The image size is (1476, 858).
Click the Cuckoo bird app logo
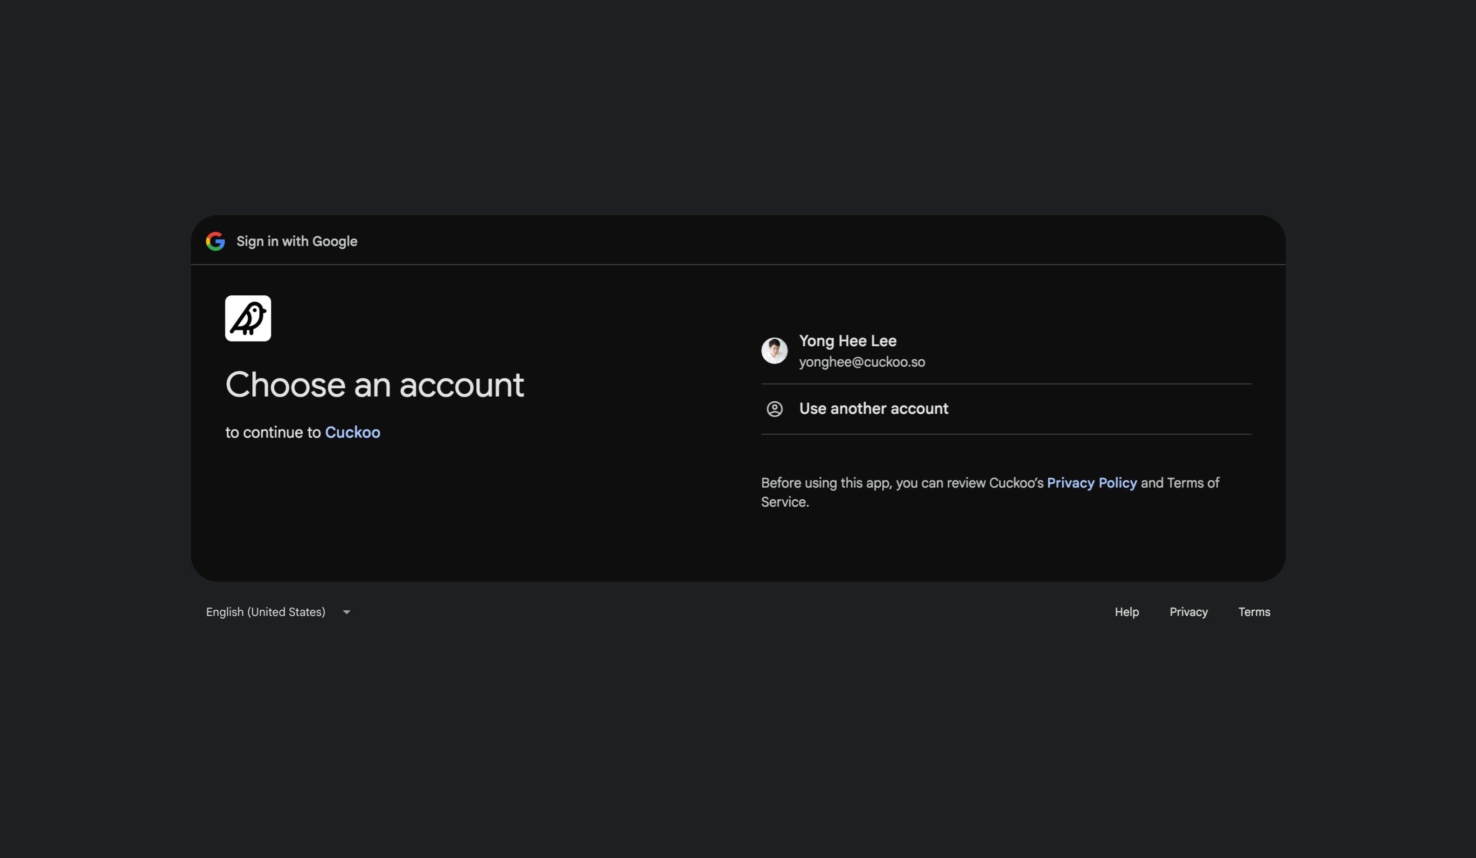tap(248, 318)
